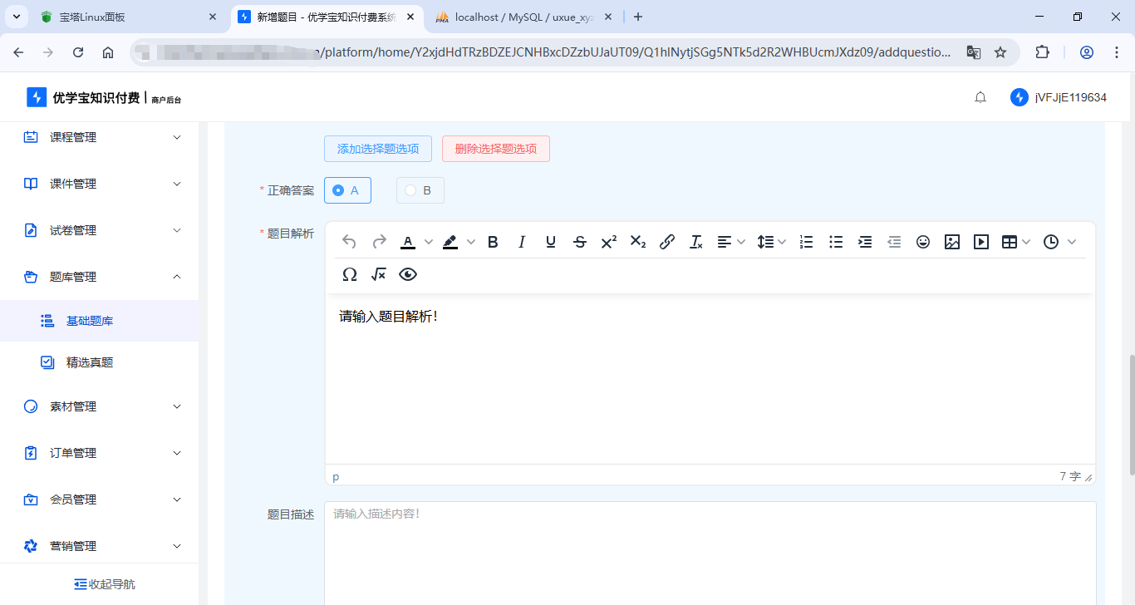Open the text color picker dropdown arrow
Screen dimensions: 1135x605
coord(429,242)
